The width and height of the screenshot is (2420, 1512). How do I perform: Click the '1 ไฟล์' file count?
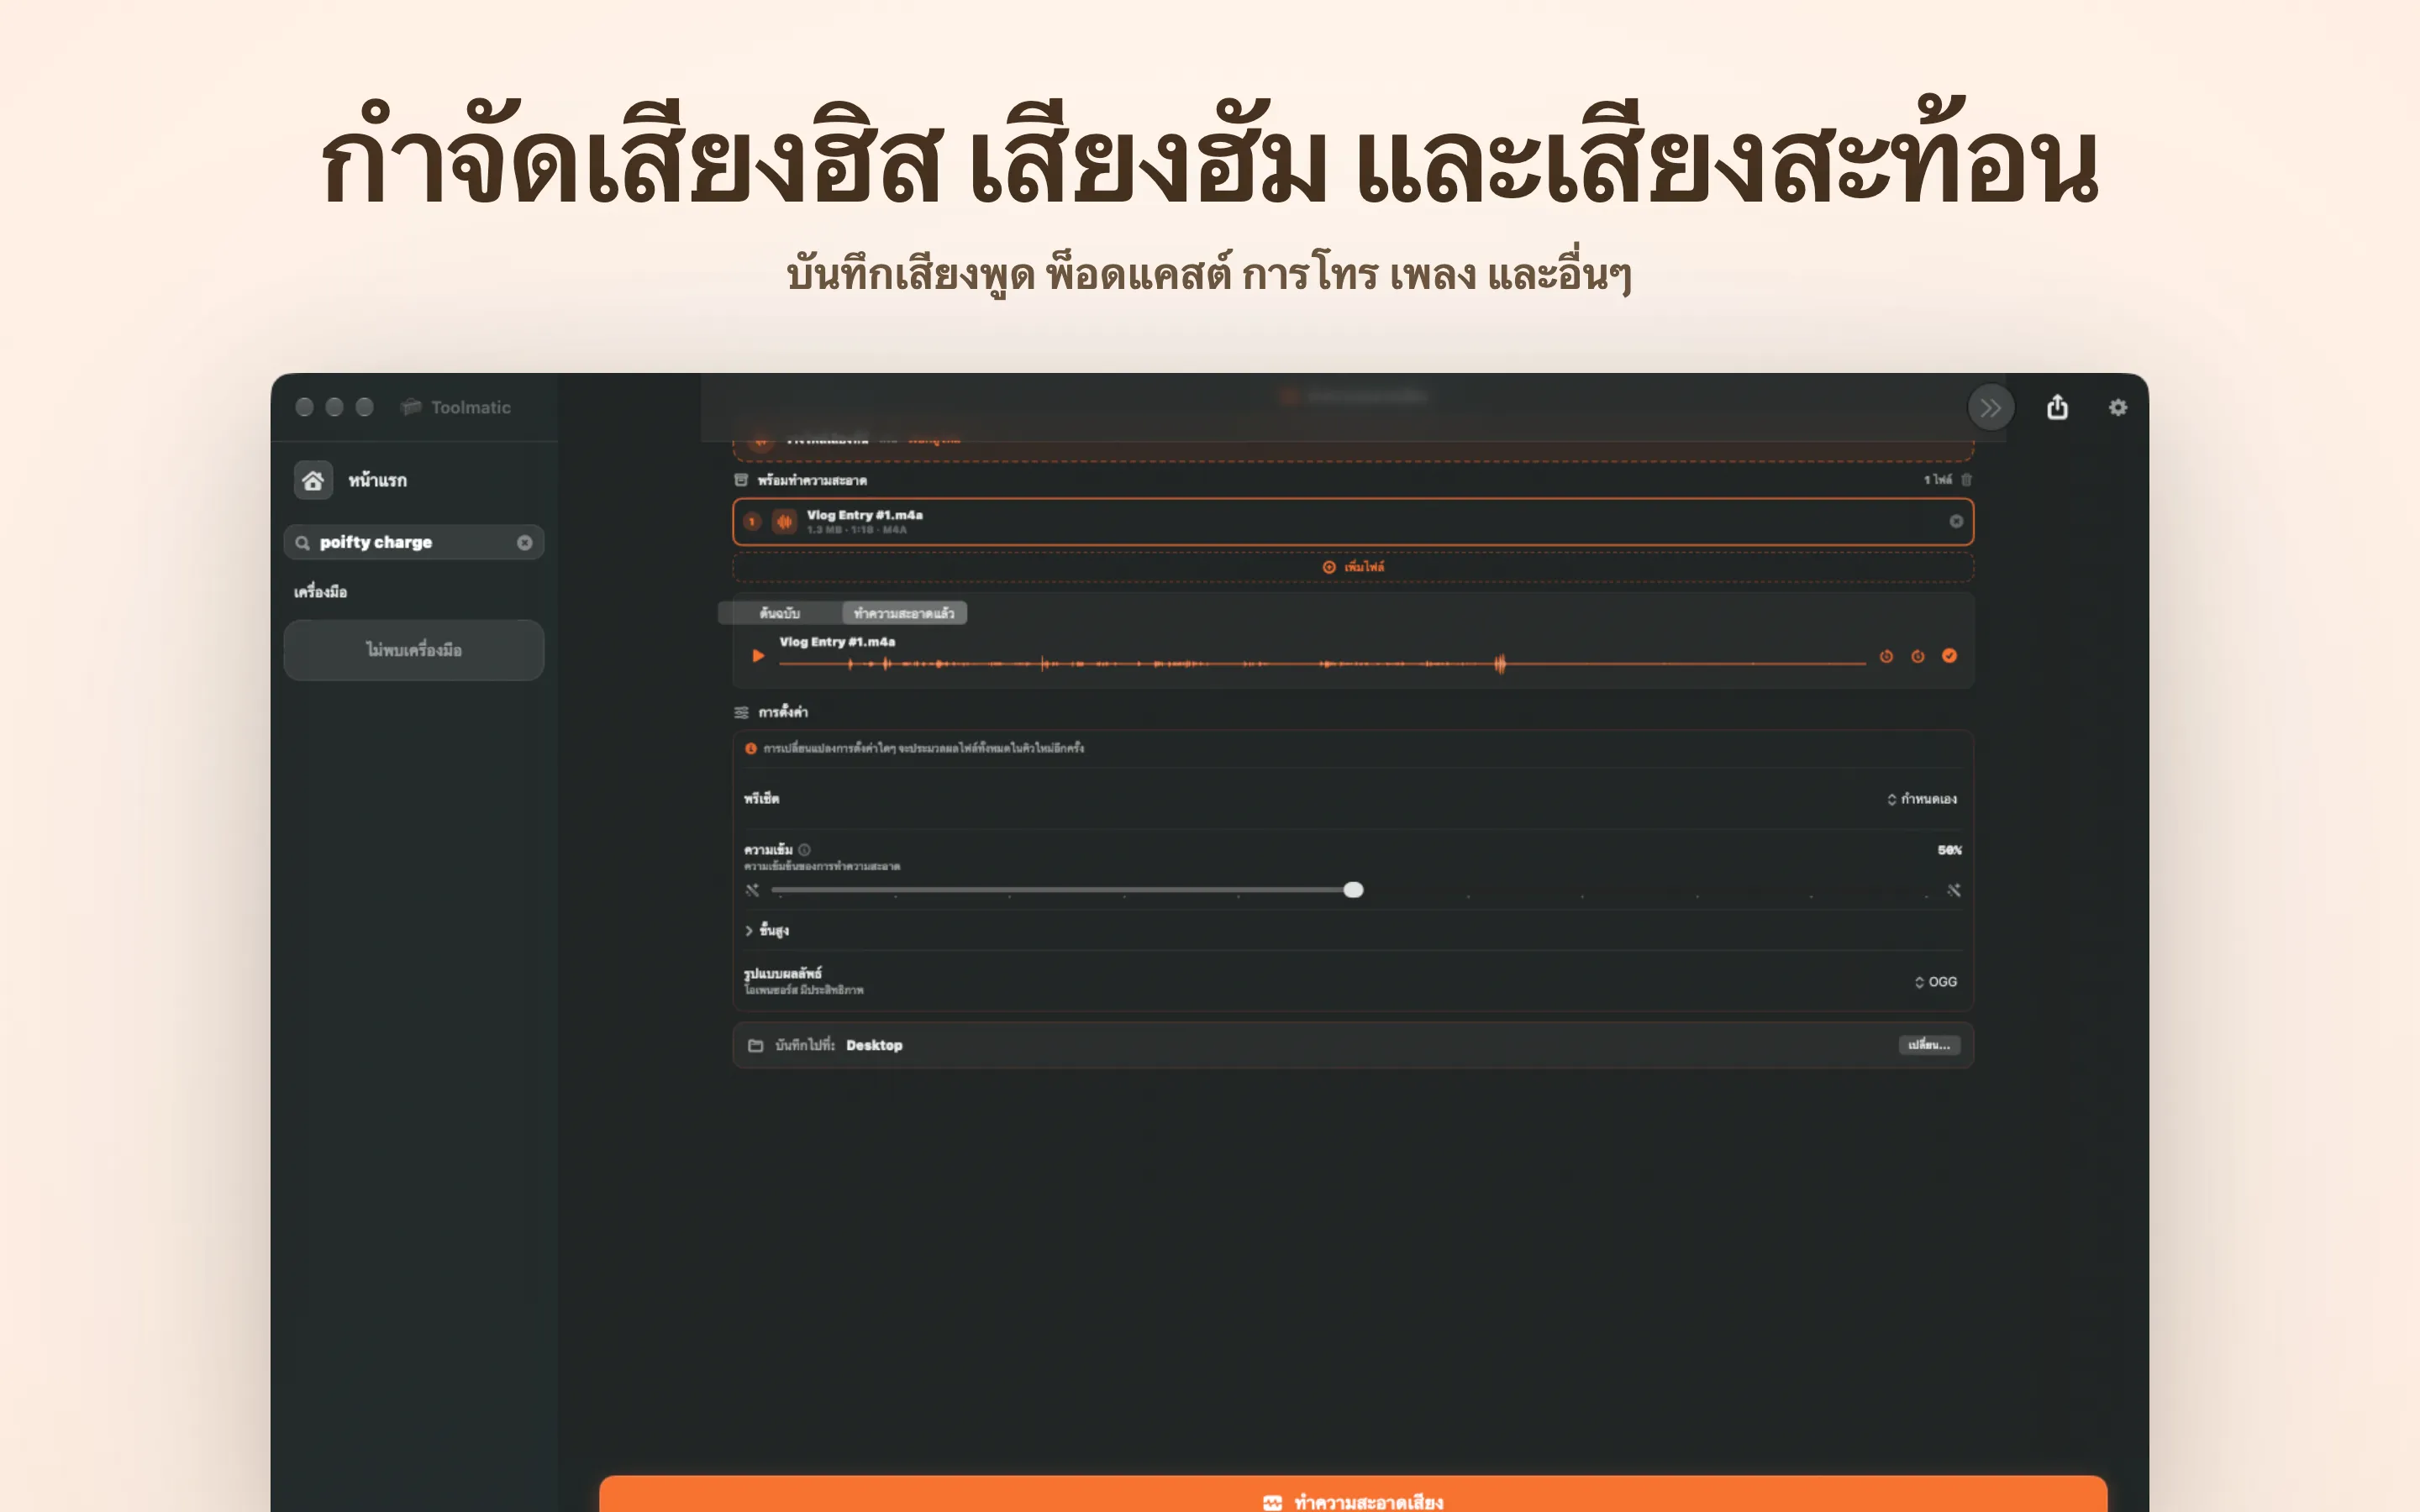pos(1937,480)
